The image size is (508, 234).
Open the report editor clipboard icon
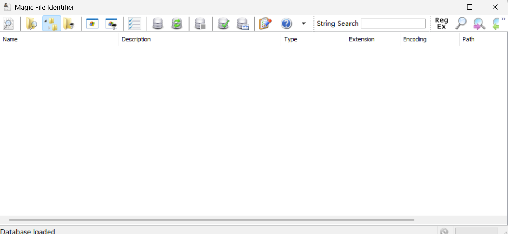266,23
